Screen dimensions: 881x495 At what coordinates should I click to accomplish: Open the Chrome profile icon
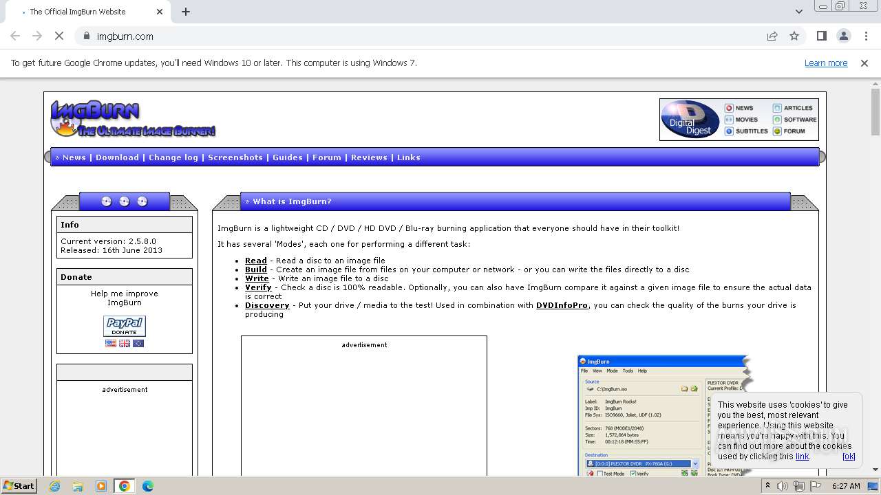click(843, 36)
